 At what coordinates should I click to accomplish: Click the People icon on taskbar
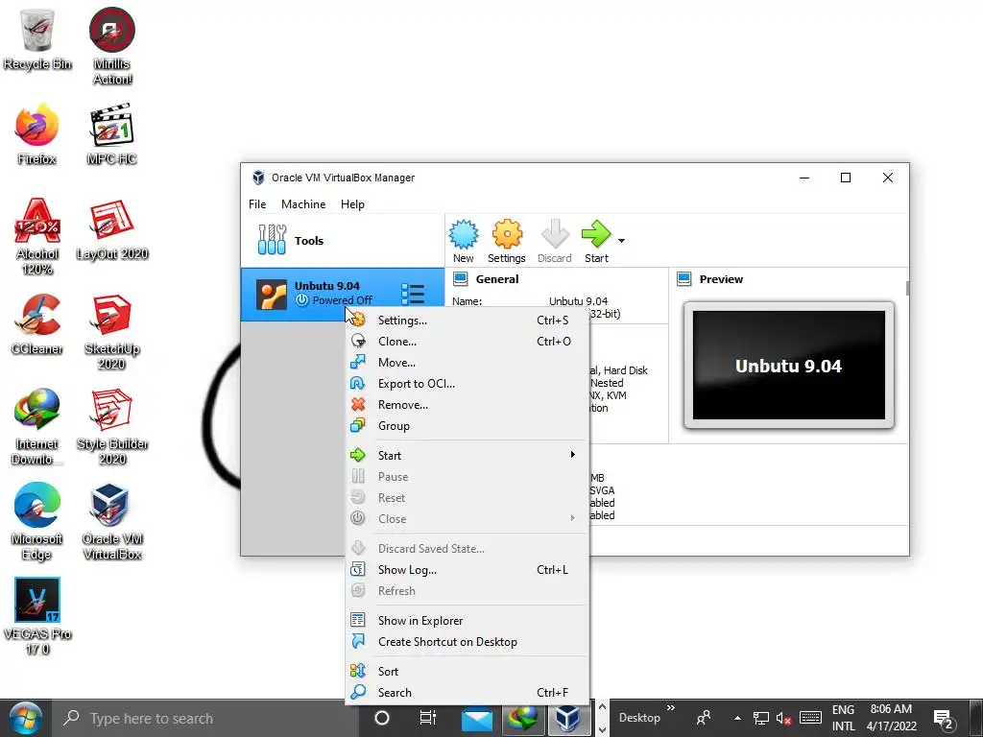[704, 718]
